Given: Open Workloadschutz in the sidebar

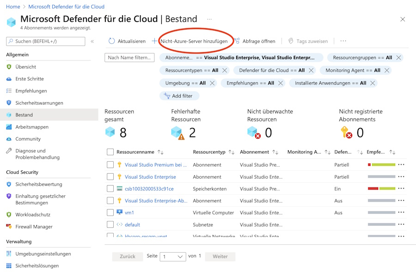Looking at the screenshot, I should coord(33,214).
